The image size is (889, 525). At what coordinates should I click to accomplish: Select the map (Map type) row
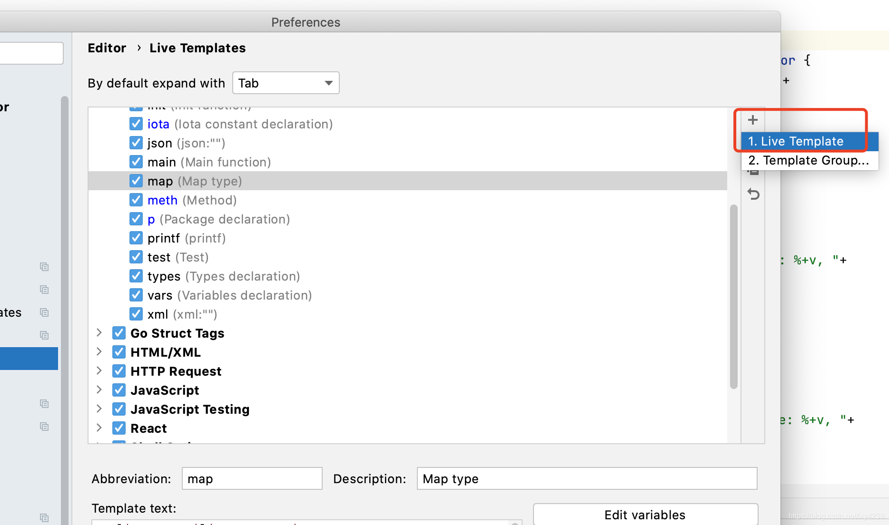click(x=408, y=181)
